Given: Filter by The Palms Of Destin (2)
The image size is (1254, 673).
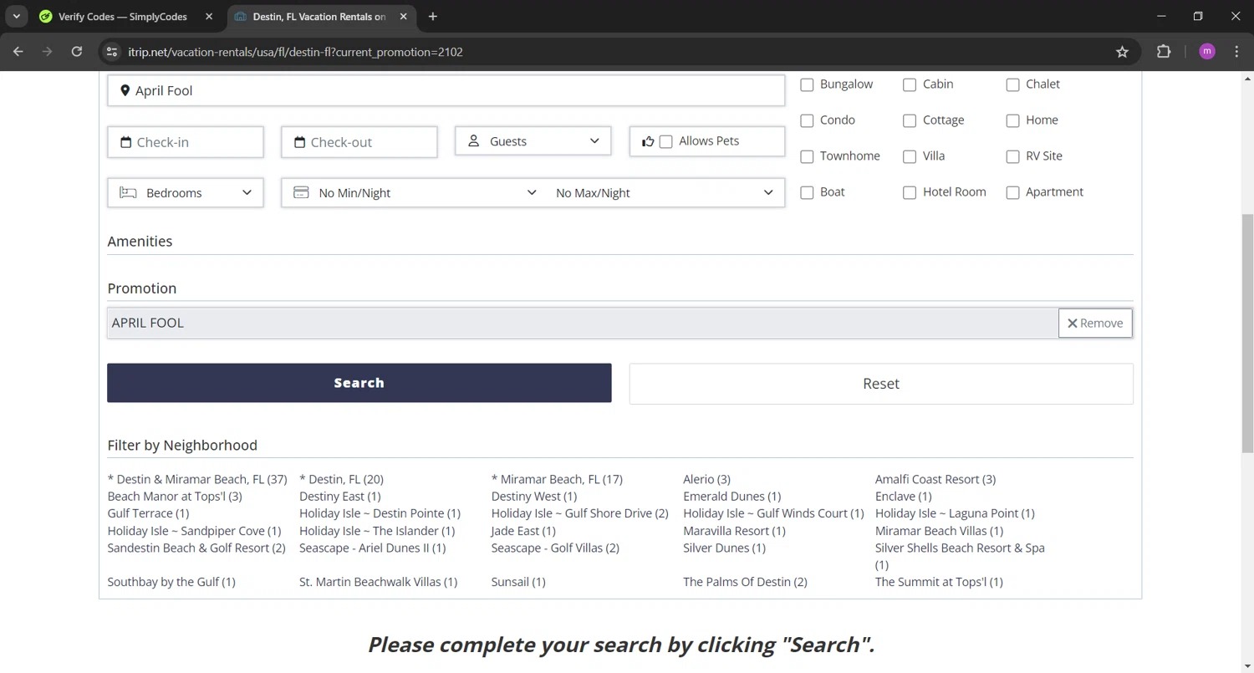Looking at the screenshot, I should pos(745,582).
